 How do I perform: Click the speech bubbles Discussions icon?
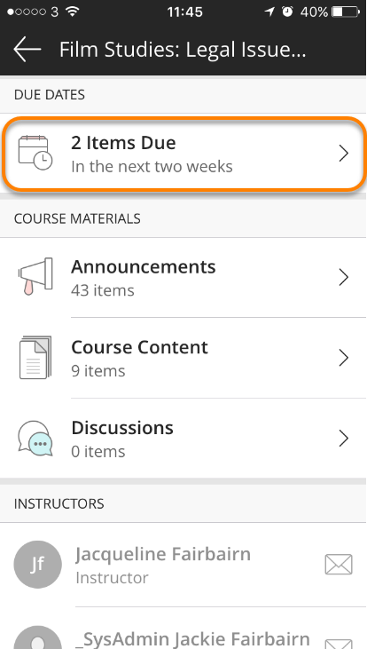coord(35,439)
